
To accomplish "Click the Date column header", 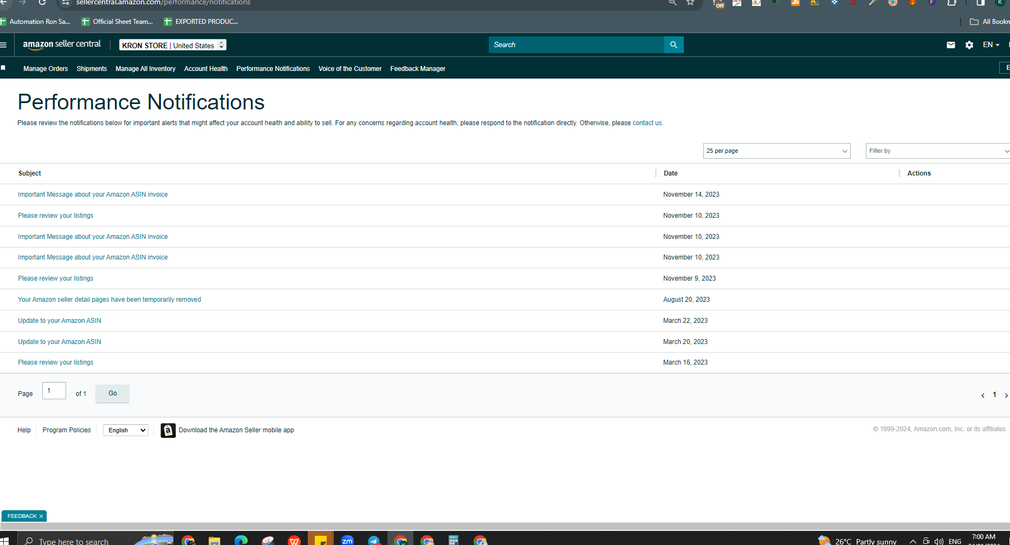I will (x=671, y=173).
